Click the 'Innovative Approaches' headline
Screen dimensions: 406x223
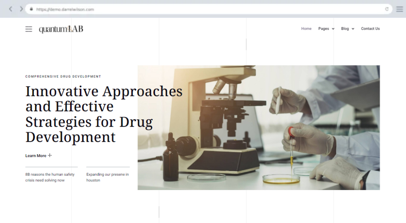[103, 114]
